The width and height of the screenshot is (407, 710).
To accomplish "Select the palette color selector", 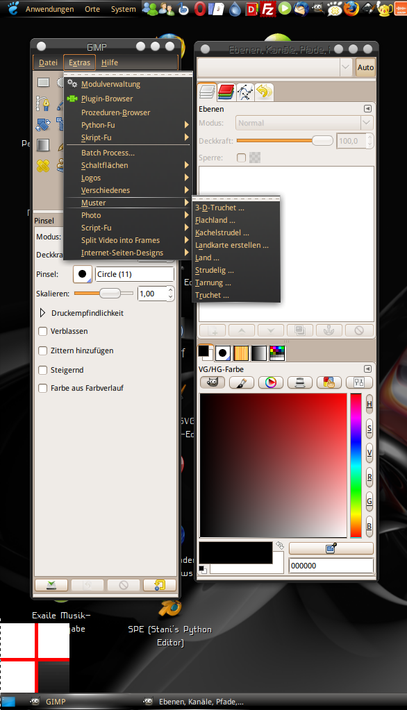I will (329, 382).
